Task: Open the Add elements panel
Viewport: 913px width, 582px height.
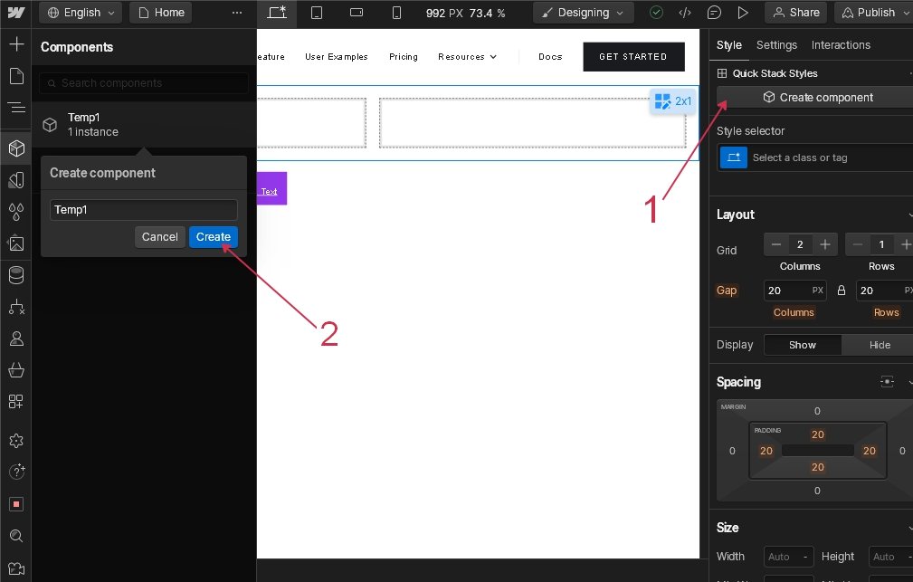Action: [15, 44]
